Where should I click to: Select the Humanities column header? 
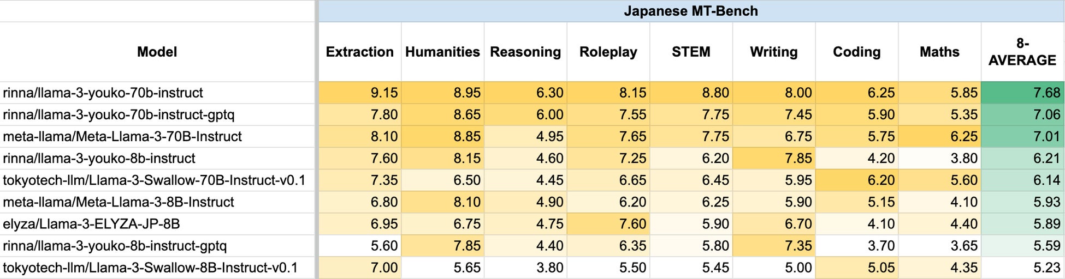pos(442,52)
